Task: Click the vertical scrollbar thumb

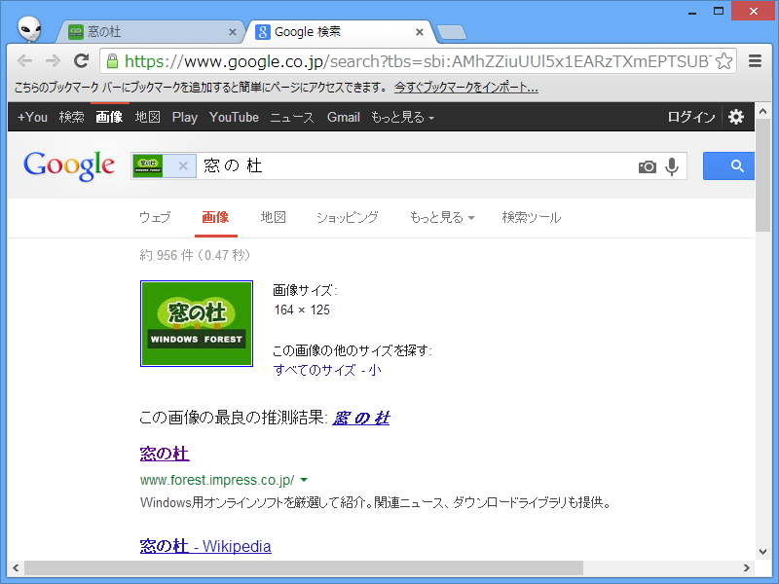Action: click(x=763, y=175)
